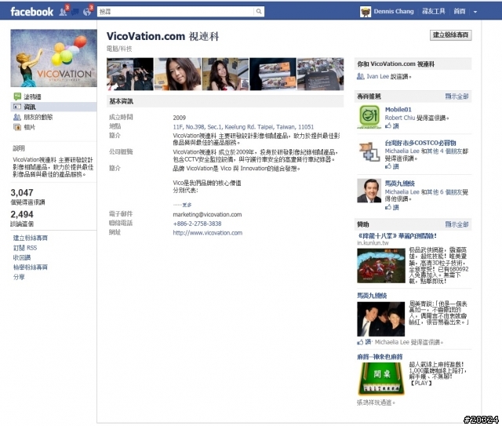
Task: Open president sponsored ad photo
Action: click(381, 319)
